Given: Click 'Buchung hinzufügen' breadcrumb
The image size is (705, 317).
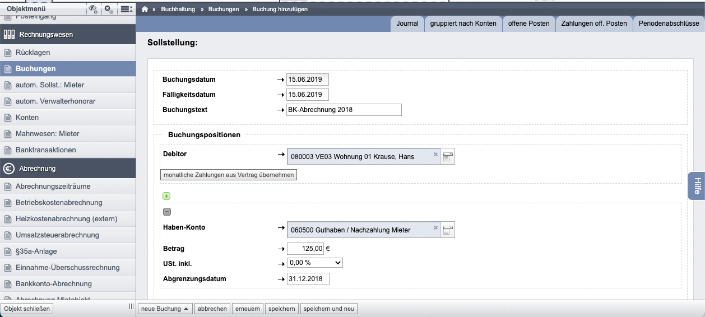Looking at the screenshot, I should [x=280, y=10].
